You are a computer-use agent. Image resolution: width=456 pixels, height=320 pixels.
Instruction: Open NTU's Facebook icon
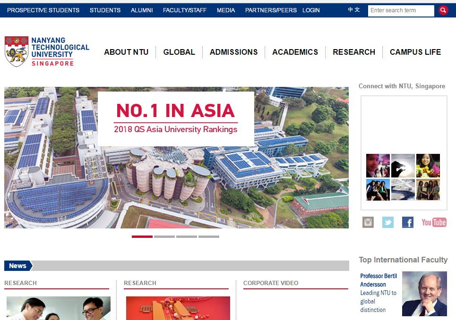[x=408, y=222]
